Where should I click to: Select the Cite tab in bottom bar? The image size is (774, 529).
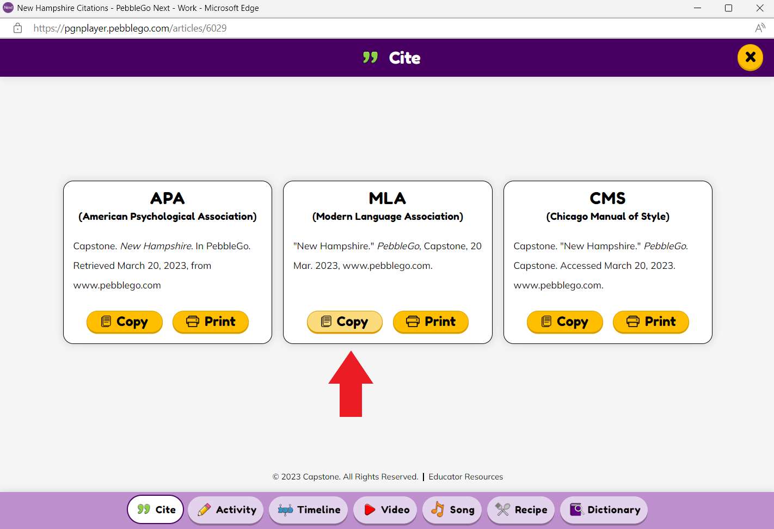(x=156, y=509)
